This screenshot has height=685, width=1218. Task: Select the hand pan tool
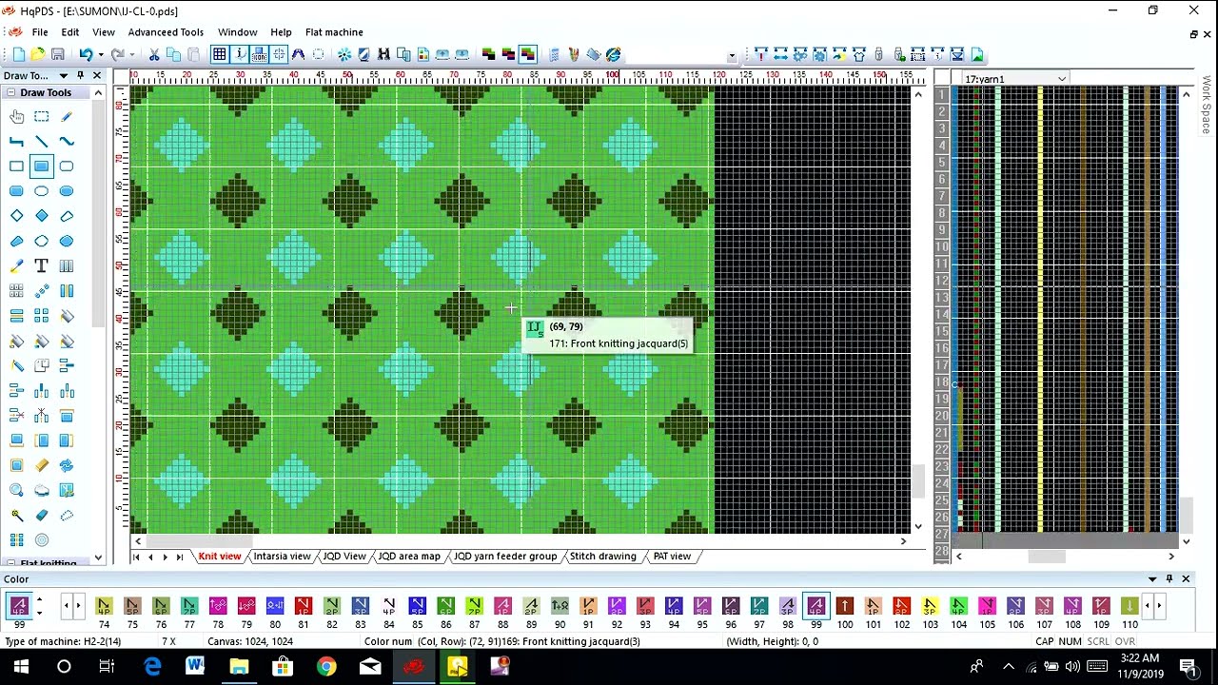[x=16, y=117]
